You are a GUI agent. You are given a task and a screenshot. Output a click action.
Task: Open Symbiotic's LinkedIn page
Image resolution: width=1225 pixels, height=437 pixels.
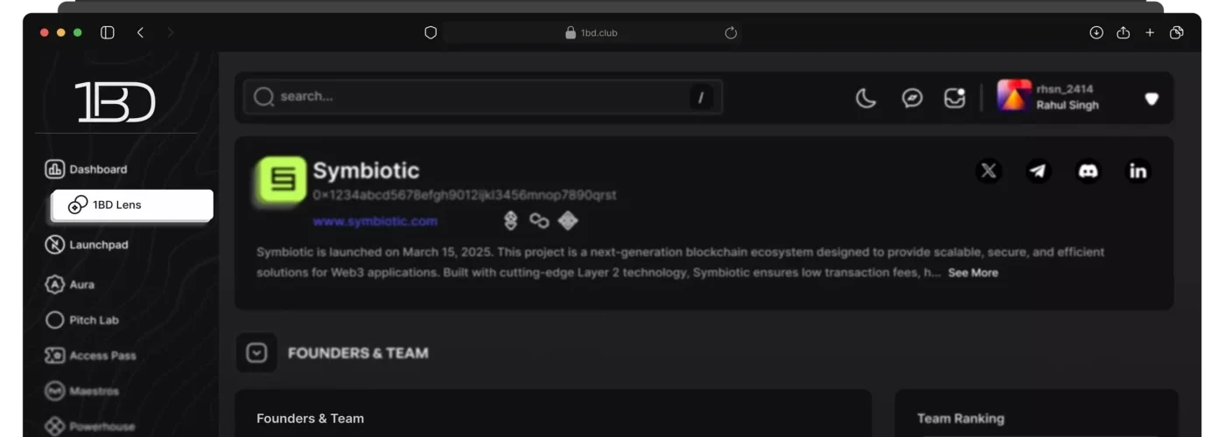tap(1137, 170)
